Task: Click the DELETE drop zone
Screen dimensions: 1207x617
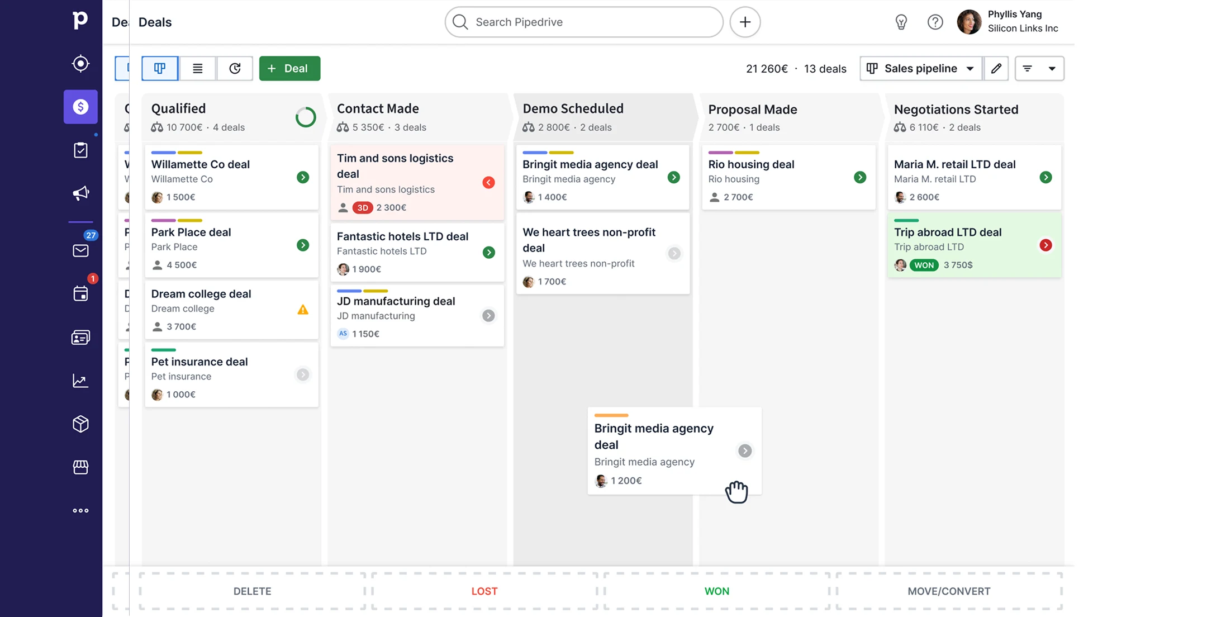Action: coord(252,591)
